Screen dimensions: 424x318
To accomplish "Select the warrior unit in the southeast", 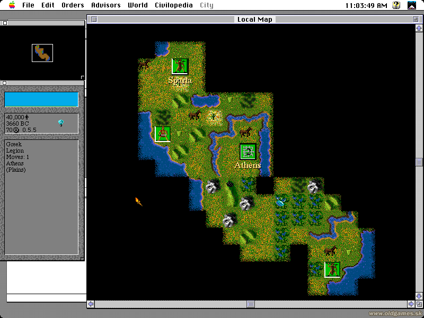I will (x=332, y=270).
